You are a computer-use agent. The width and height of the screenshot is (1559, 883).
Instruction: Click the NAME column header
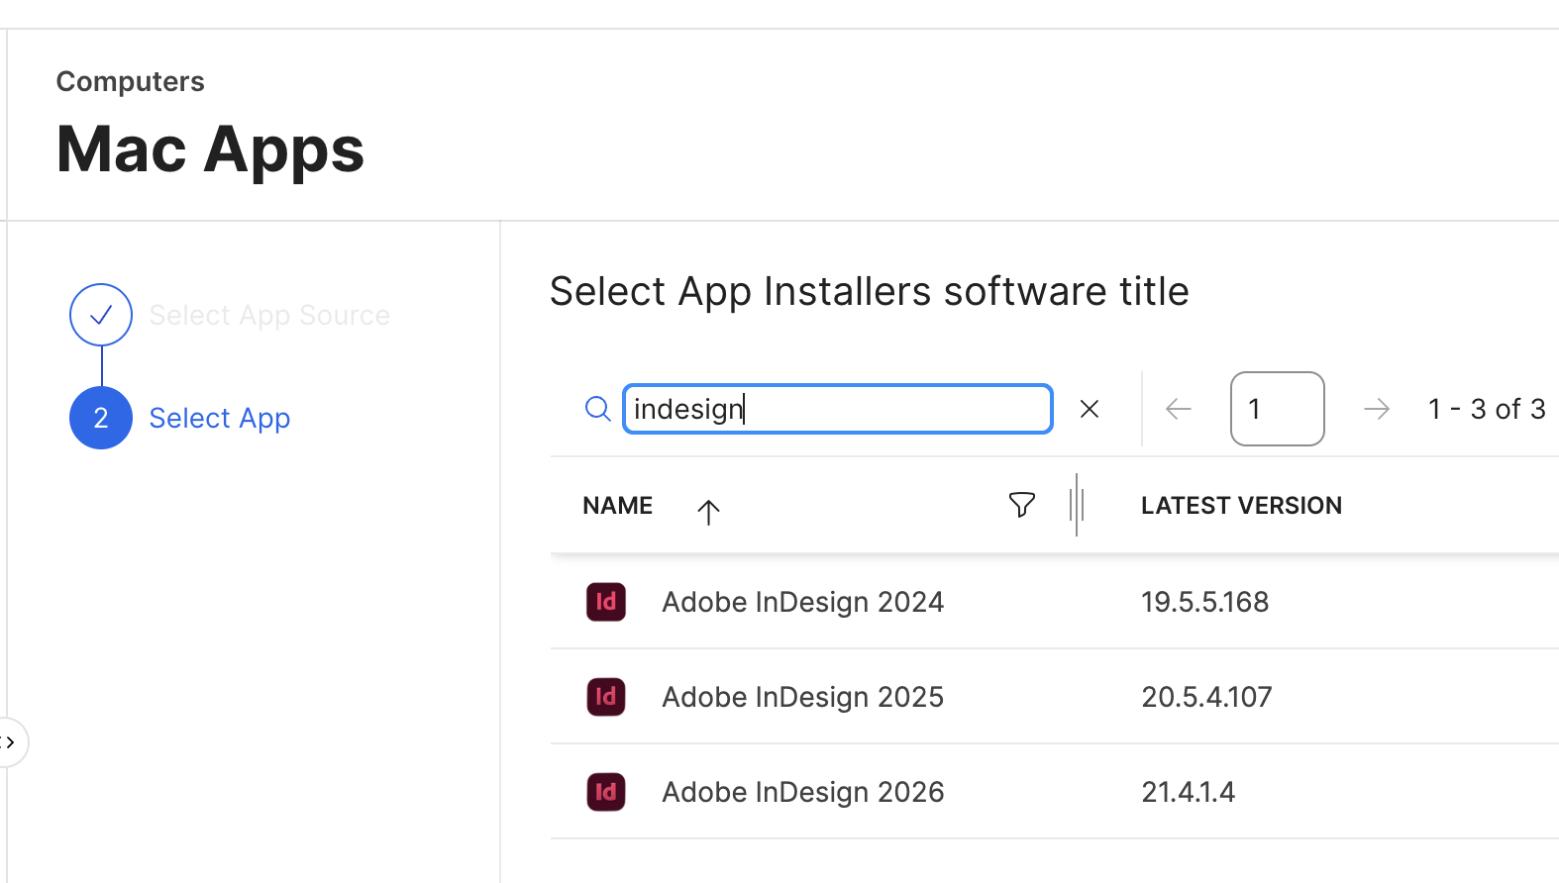click(x=617, y=506)
